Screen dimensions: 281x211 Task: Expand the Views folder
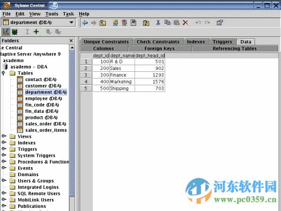[x=4, y=136]
